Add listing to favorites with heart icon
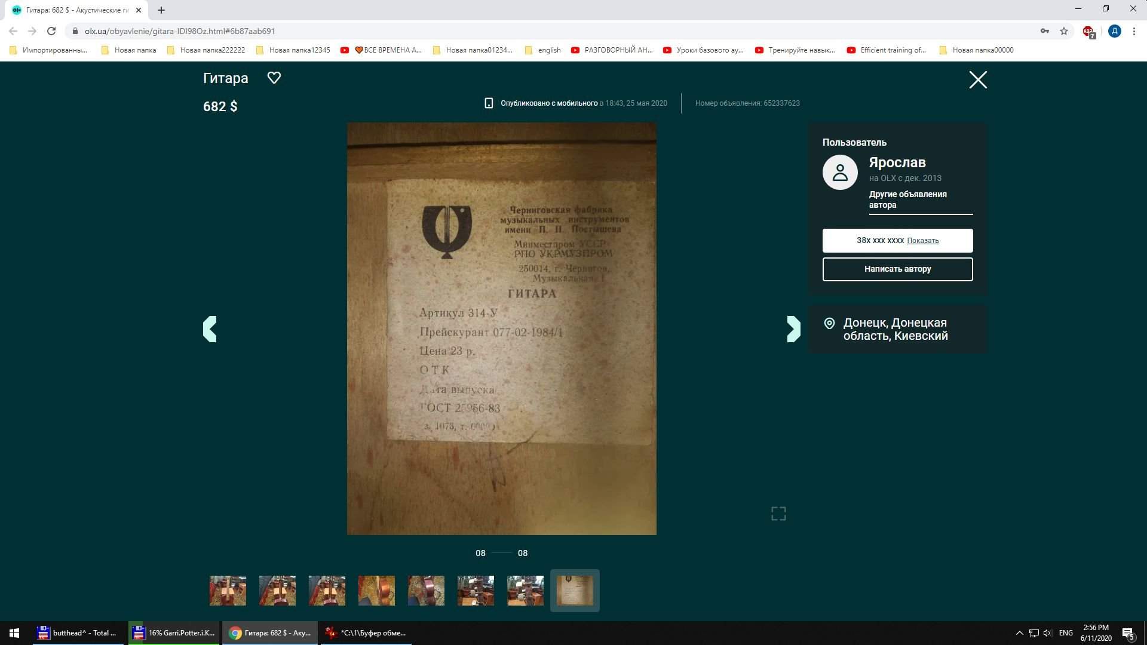 [x=274, y=78]
